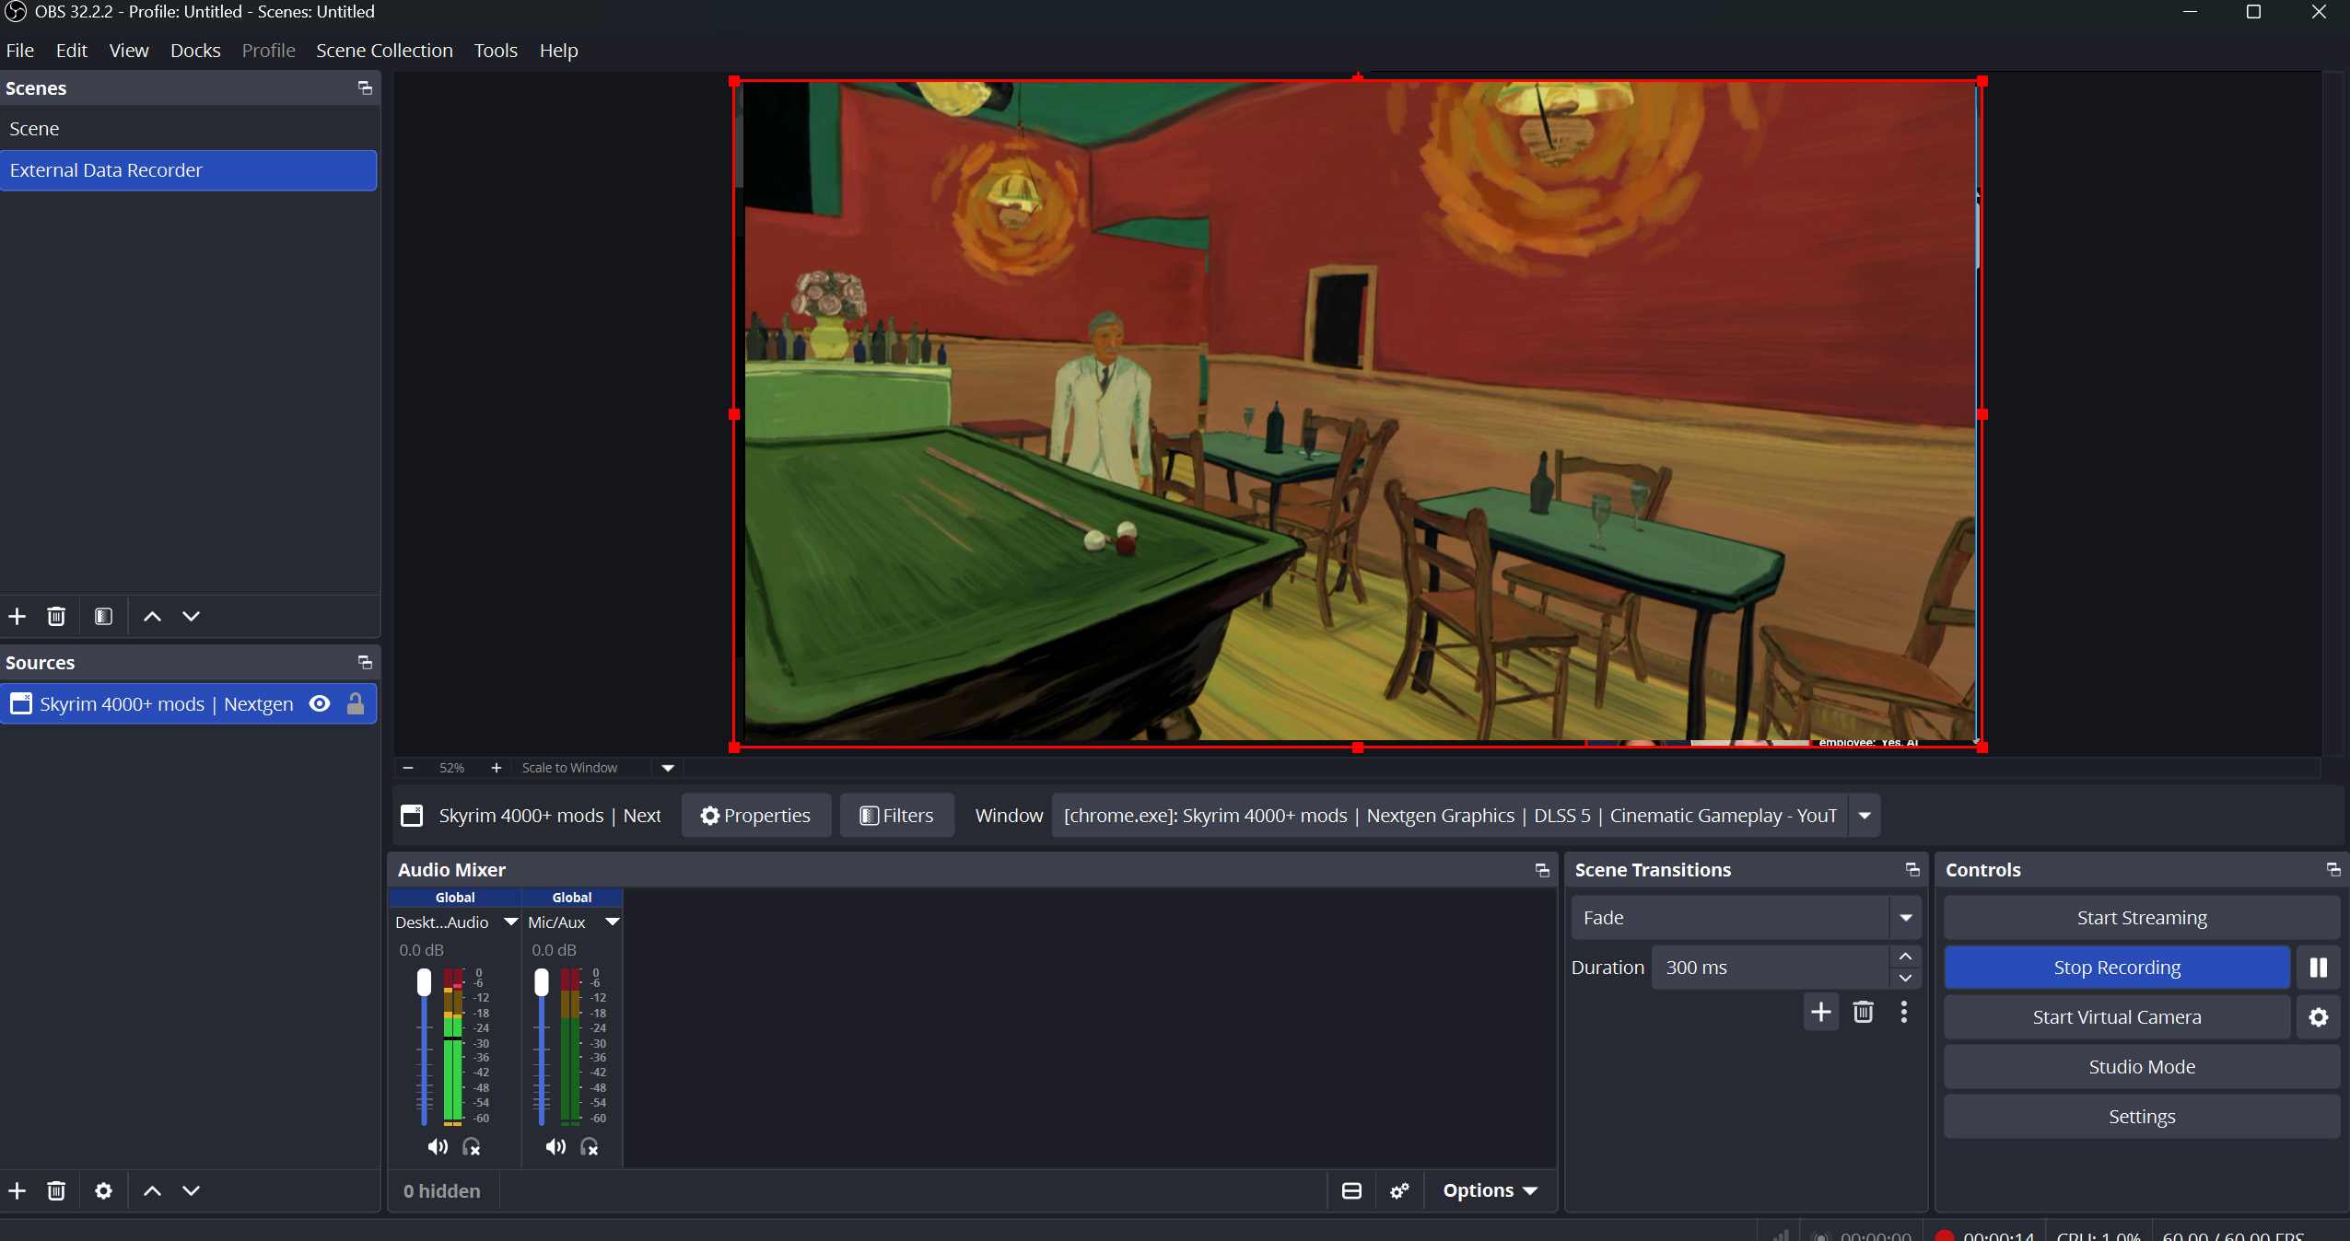Image resolution: width=2350 pixels, height=1241 pixels.
Task: Move scene down arrow in Scenes toolbar
Action: tap(191, 616)
